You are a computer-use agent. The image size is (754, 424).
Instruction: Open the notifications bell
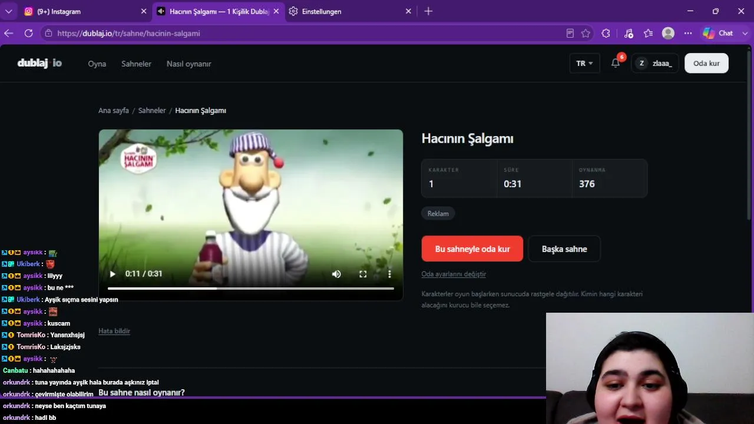tap(616, 63)
